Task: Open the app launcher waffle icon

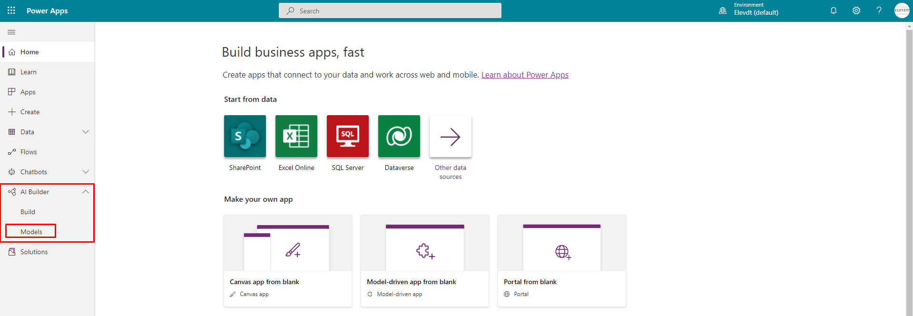Action: 11,10
